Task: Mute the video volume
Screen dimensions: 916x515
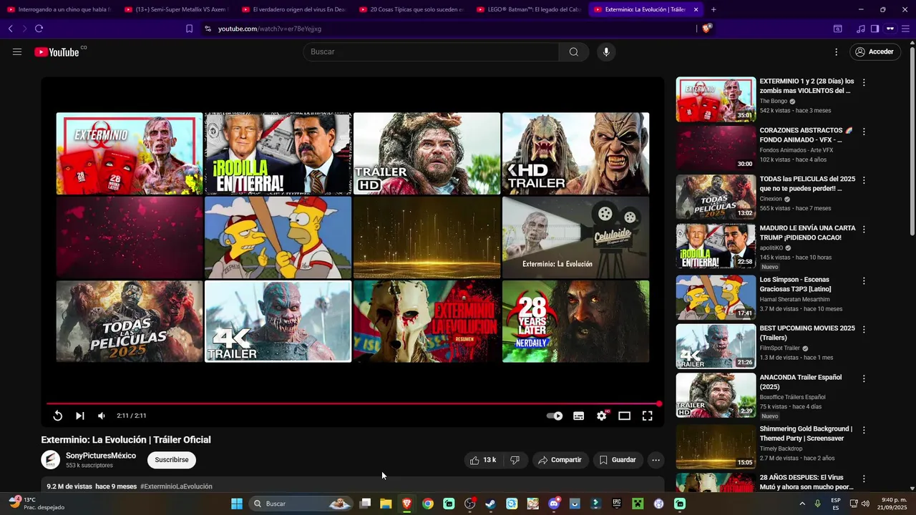Action: [x=102, y=416]
